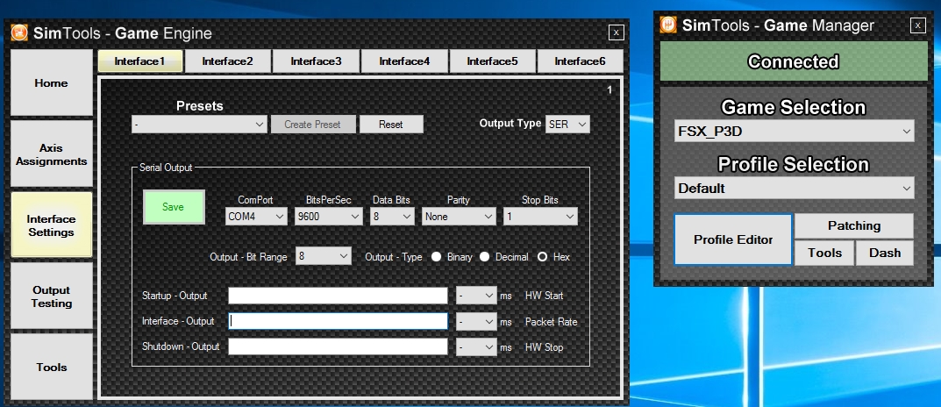Click SimTools logo icon in Game Engine title
Screen dimensions: 941x407
pyautogui.click(x=20, y=32)
